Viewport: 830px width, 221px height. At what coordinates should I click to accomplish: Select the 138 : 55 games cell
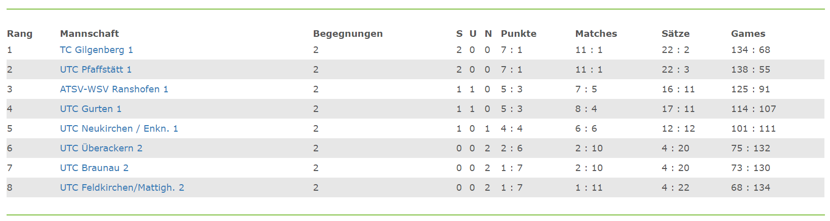point(751,70)
